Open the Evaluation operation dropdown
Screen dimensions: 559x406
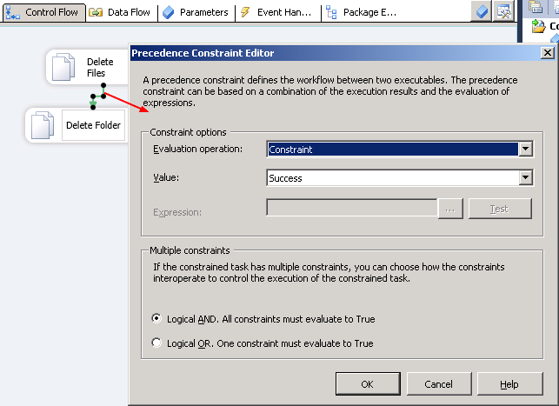click(524, 150)
